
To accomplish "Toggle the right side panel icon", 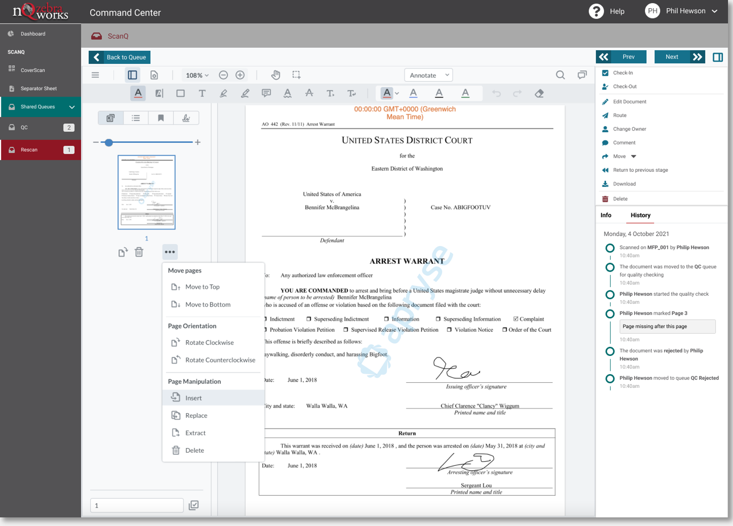I will tap(718, 57).
